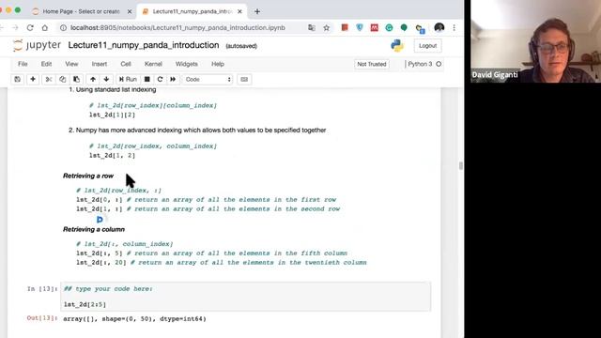The width and height of the screenshot is (601, 338).
Task: Click the Jupyter logo
Action: pyautogui.click(x=37, y=45)
